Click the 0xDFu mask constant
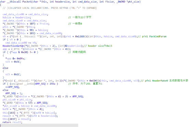This screenshot has height=127, width=189. click(21, 58)
